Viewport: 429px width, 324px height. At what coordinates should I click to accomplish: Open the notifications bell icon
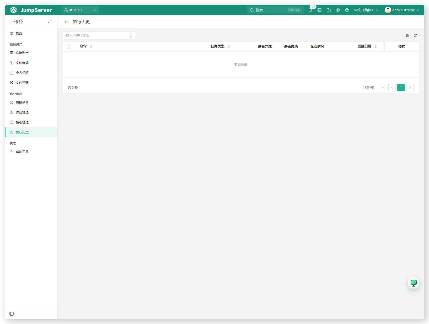[310, 10]
